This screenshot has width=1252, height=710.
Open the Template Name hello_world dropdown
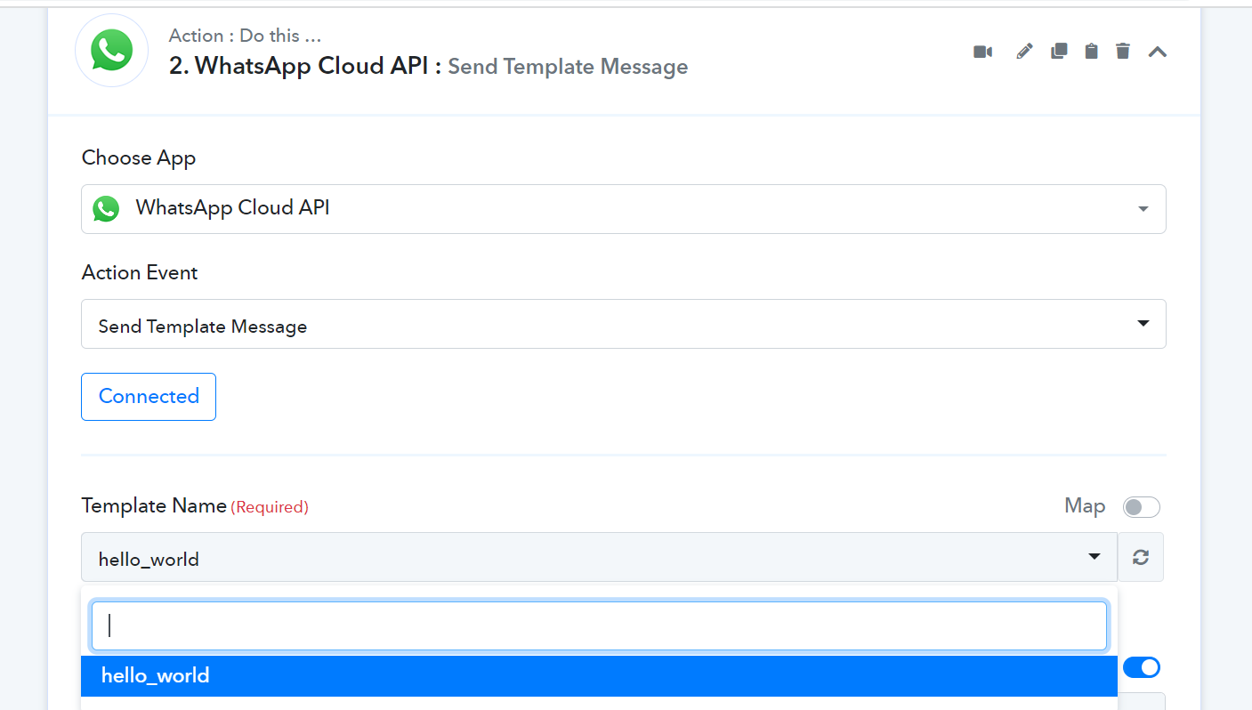(599, 557)
